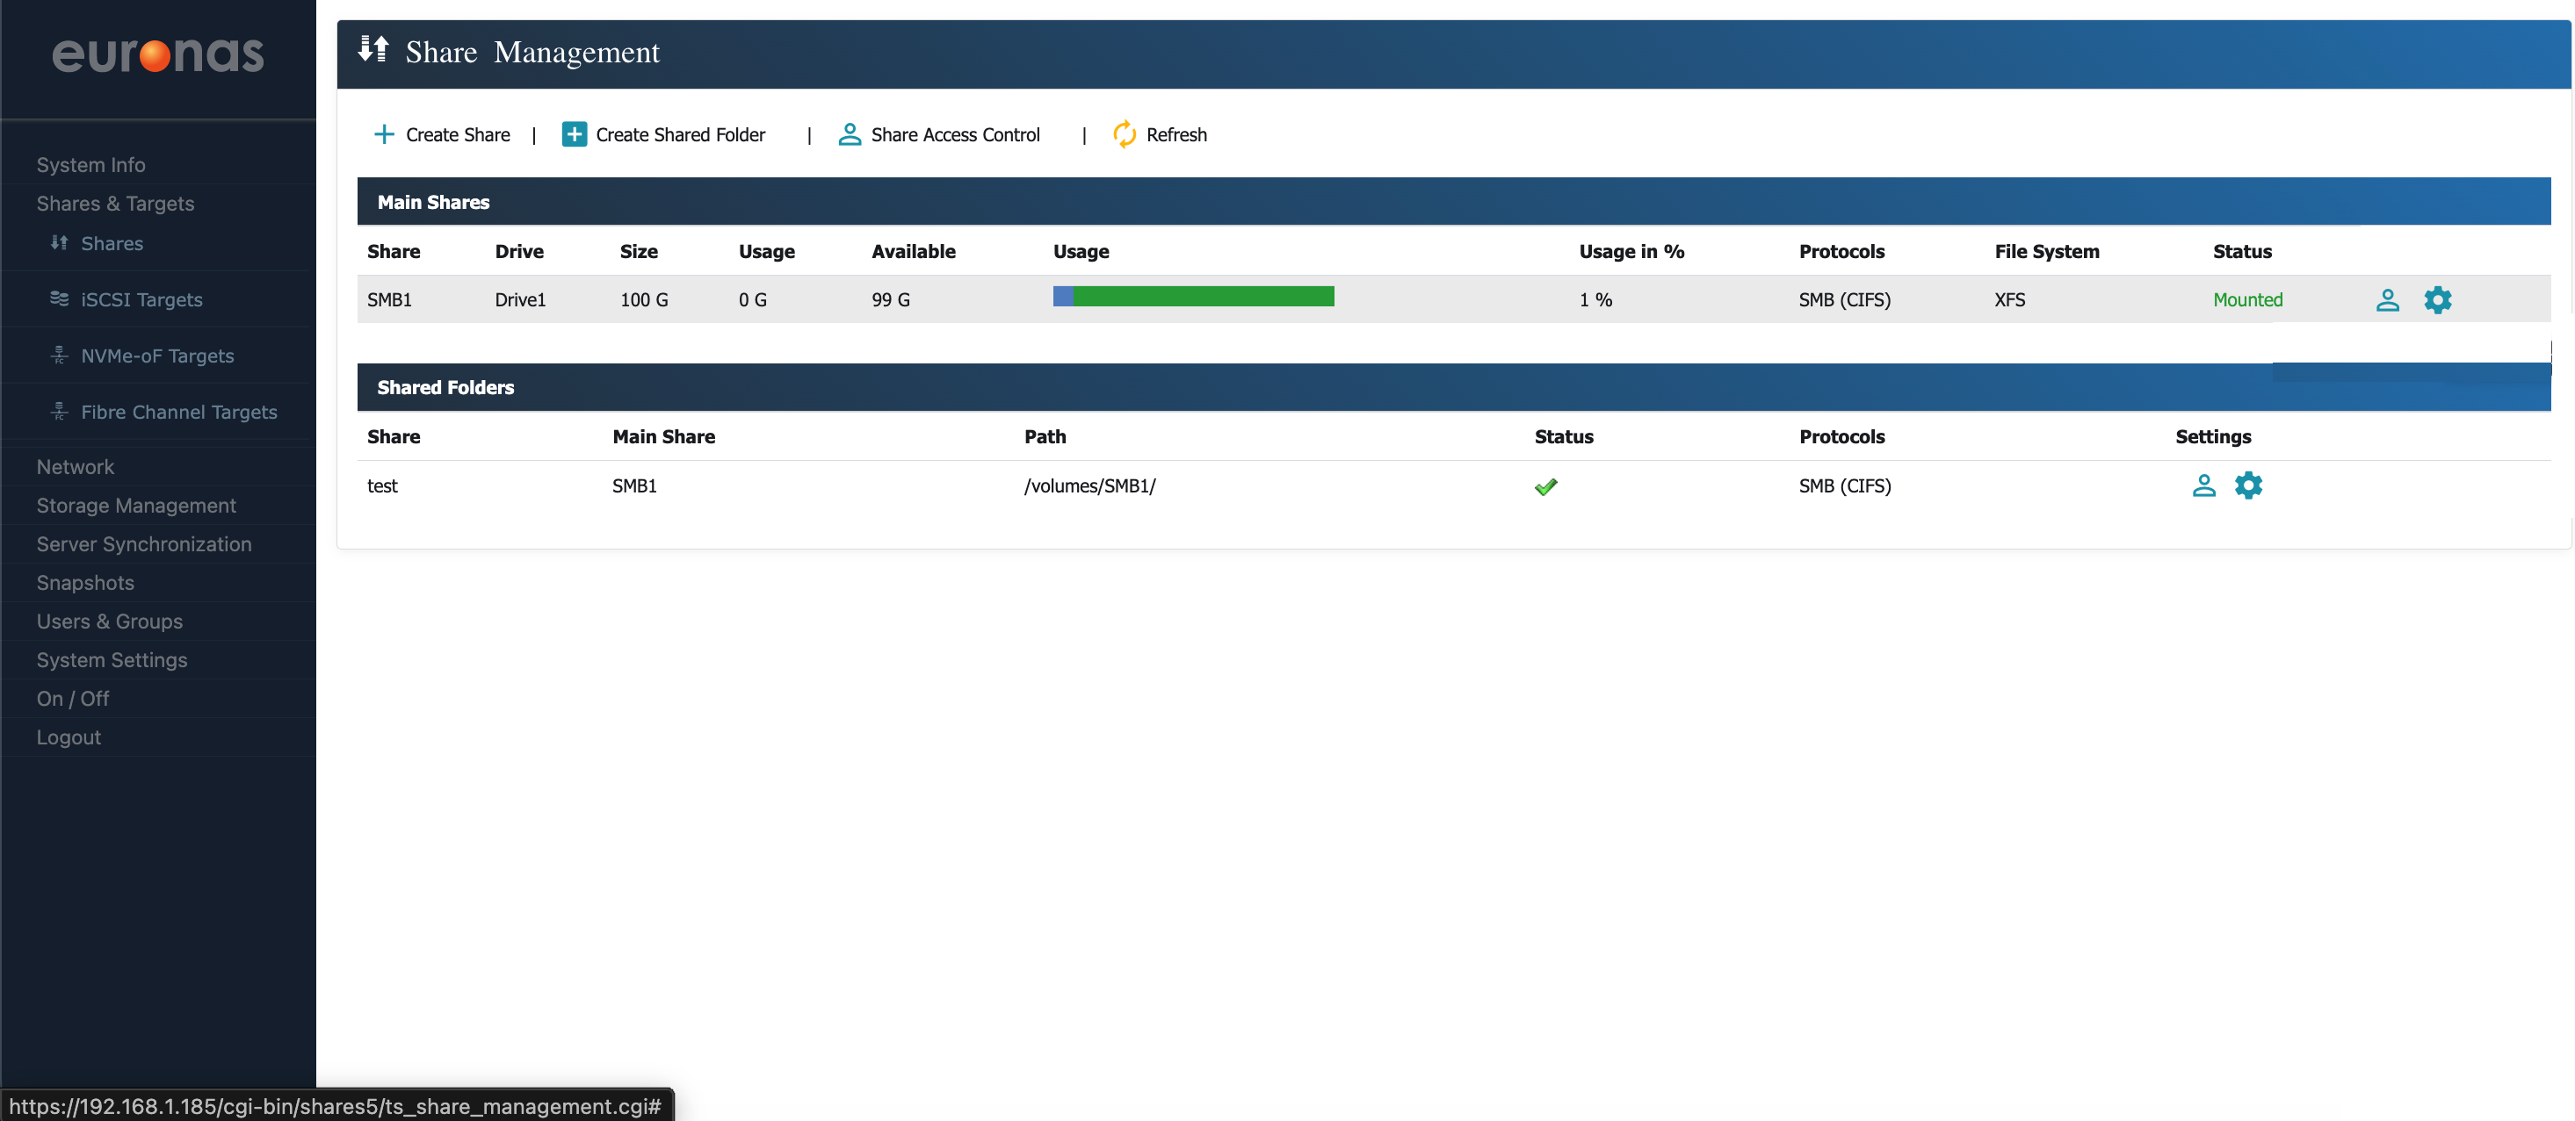Open NVMe-oF Targets in sidebar
Screen dimensions: 2575x1121
point(157,356)
